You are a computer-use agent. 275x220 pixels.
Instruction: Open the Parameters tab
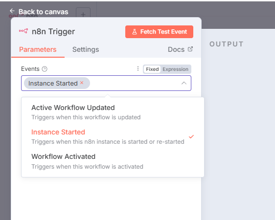coord(38,49)
